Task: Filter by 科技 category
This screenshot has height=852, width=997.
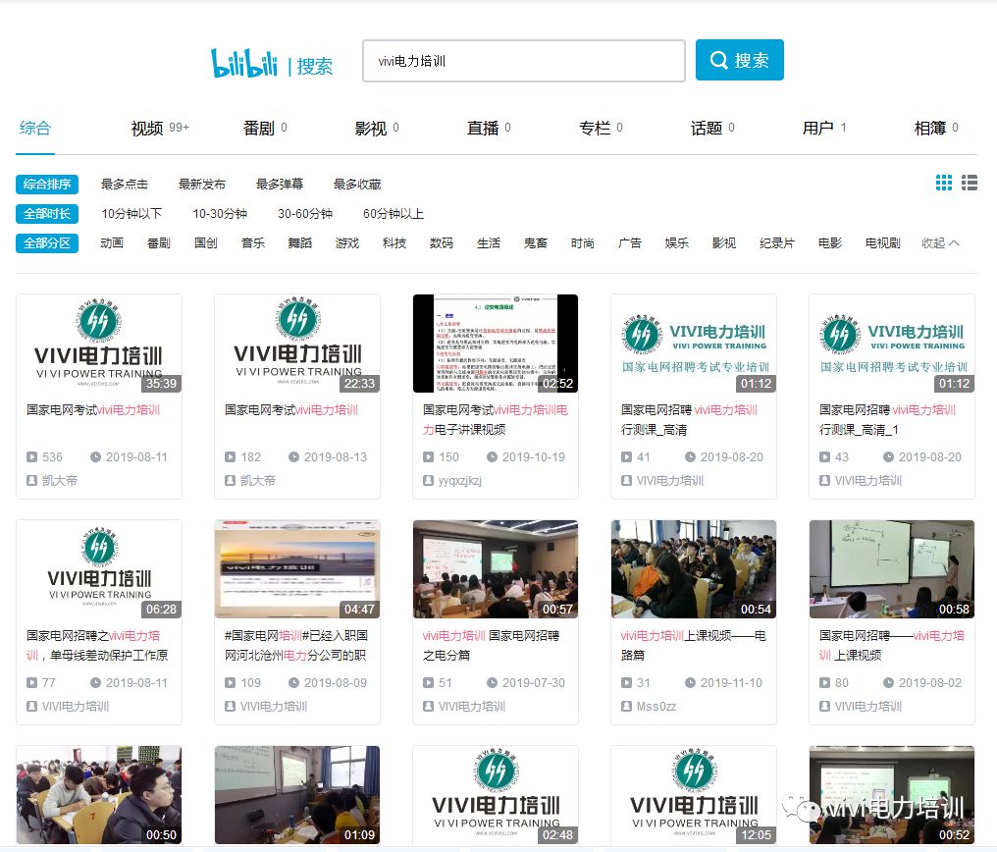Action: click(394, 242)
